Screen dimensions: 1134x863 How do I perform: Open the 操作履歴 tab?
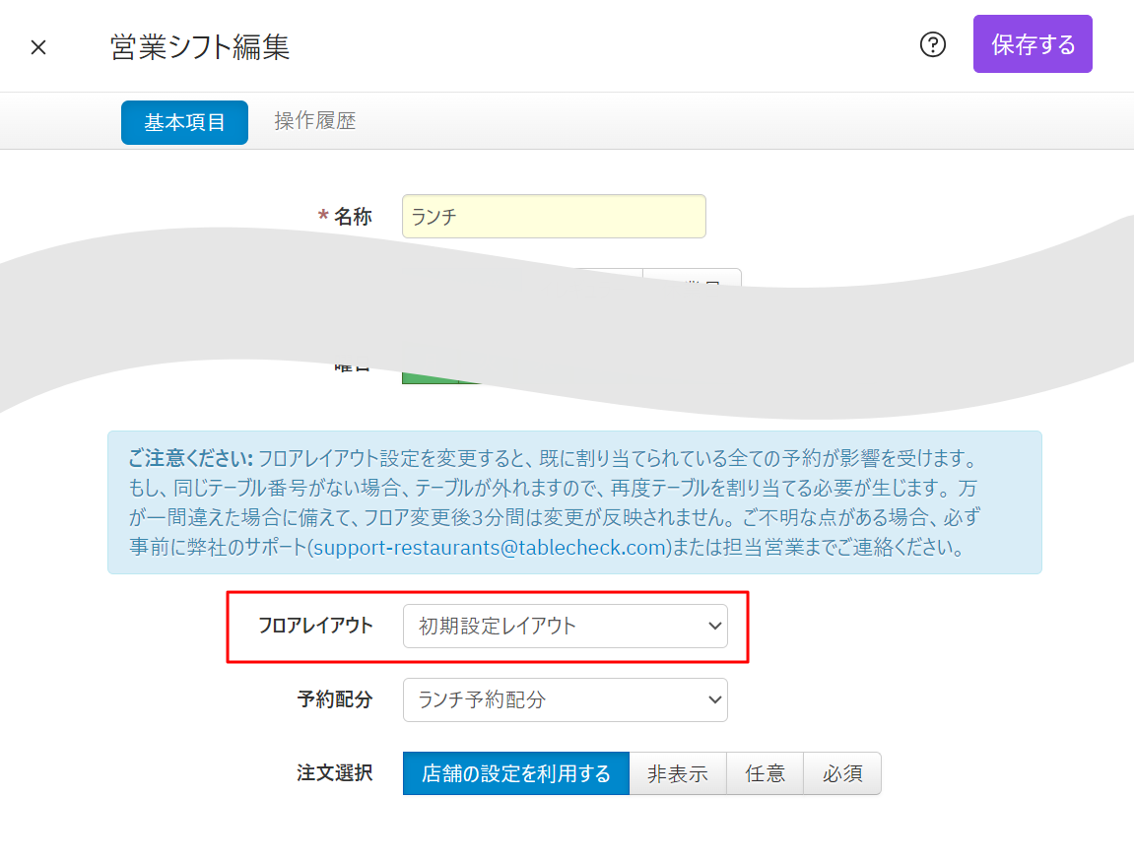314,121
